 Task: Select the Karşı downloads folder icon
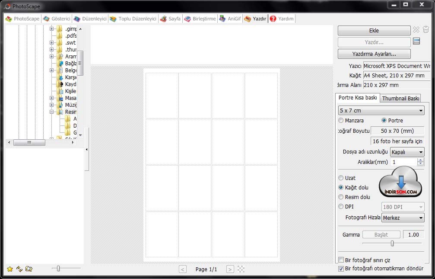coord(60,77)
